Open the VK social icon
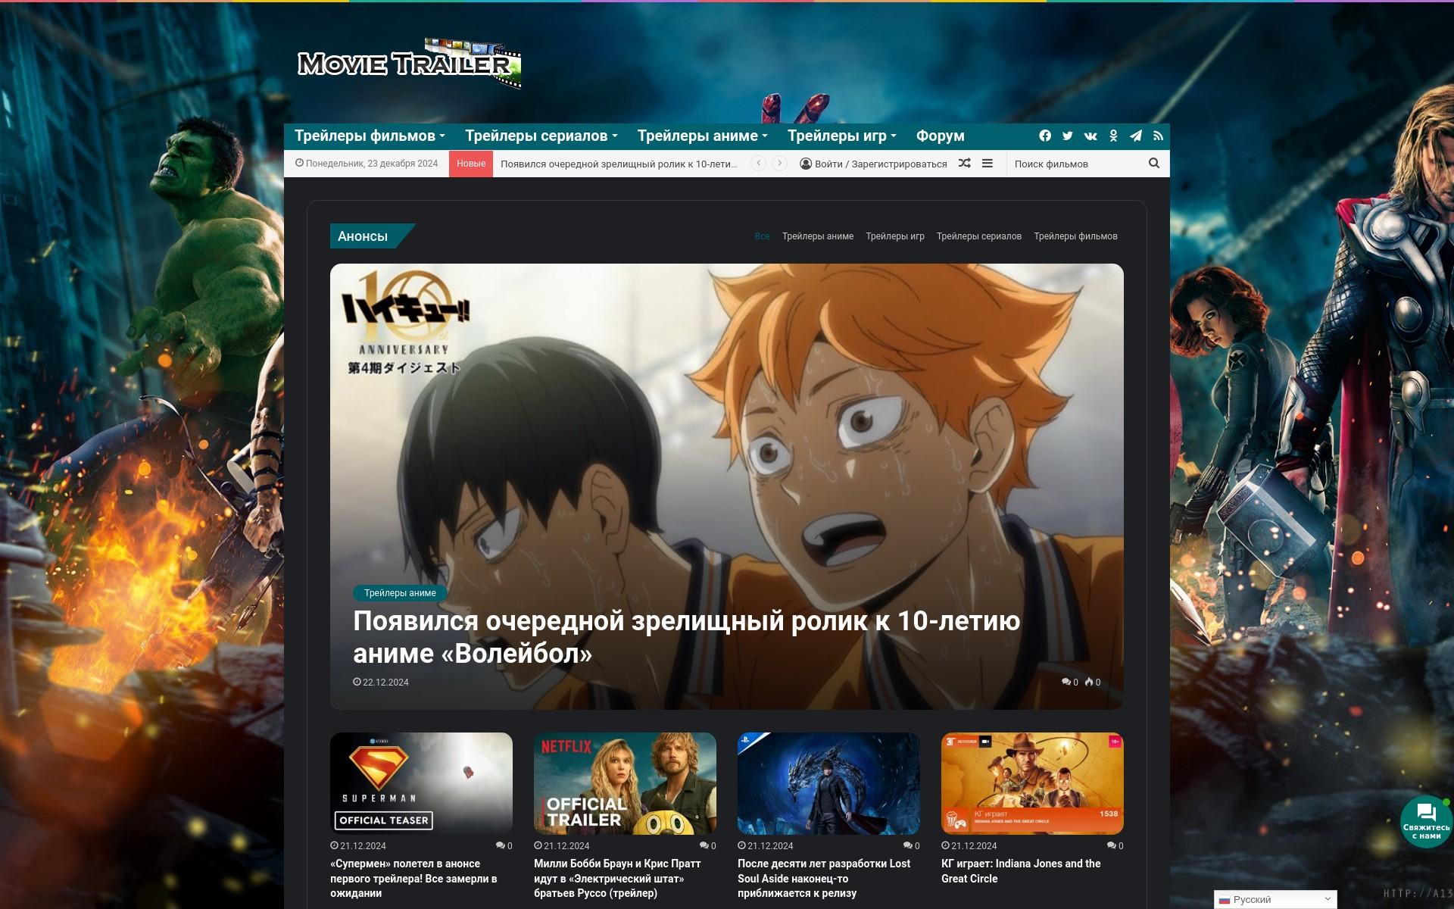Viewport: 1454px width, 909px height. [x=1090, y=136]
